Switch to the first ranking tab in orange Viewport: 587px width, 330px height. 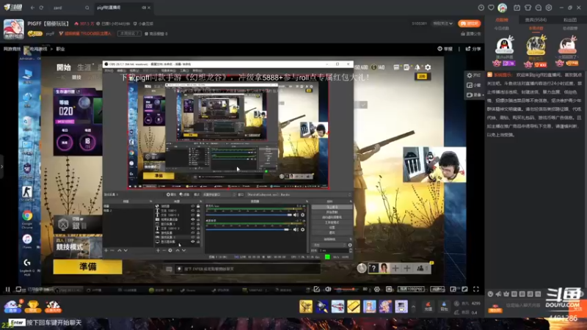(502, 20)
